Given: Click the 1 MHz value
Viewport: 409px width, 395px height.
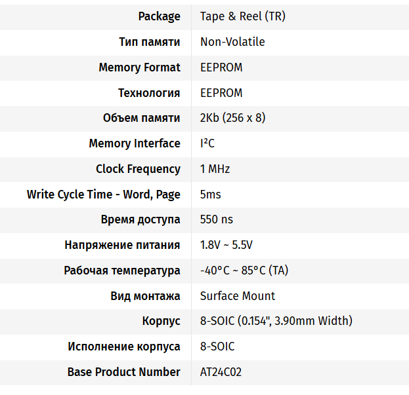Looking at the screenshot, I should (215, 169).
